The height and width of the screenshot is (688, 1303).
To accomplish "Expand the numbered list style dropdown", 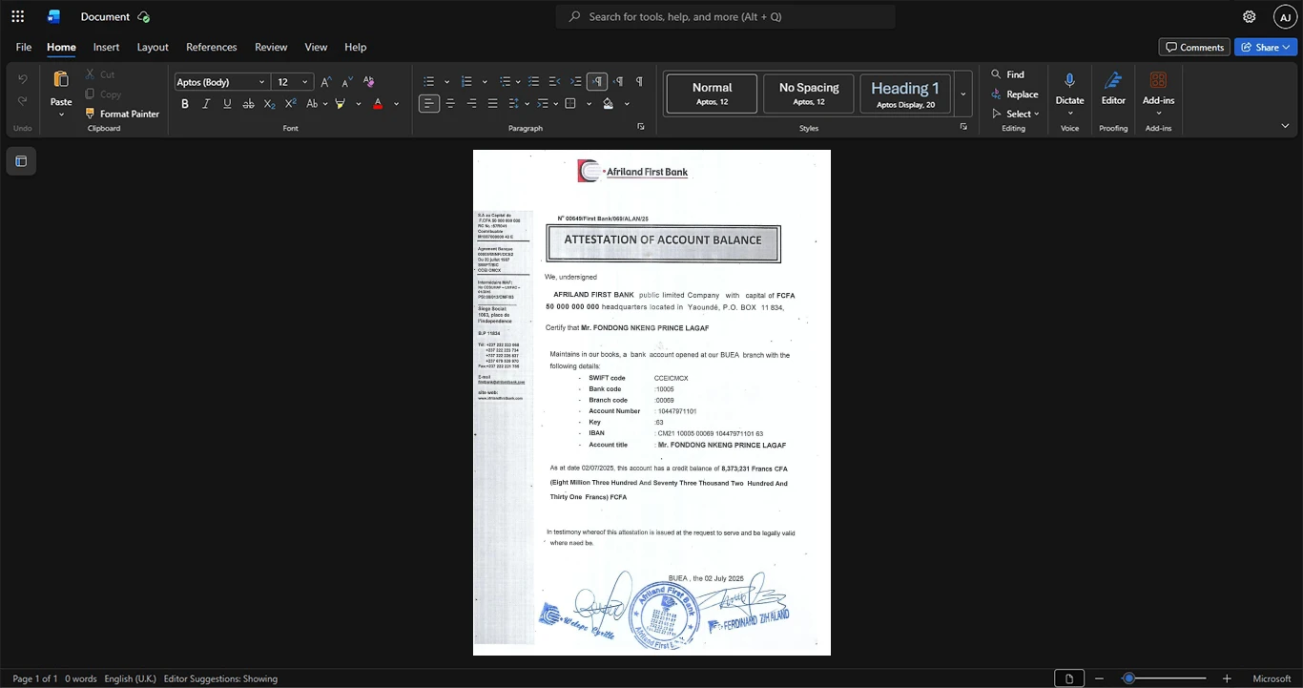I will coord(485,81).
